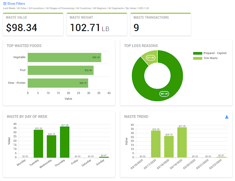The height and width of the screenshot is (181, 235).
Task: Toggle the Prepared - Expired legend swatch
Action: [197, 53]
